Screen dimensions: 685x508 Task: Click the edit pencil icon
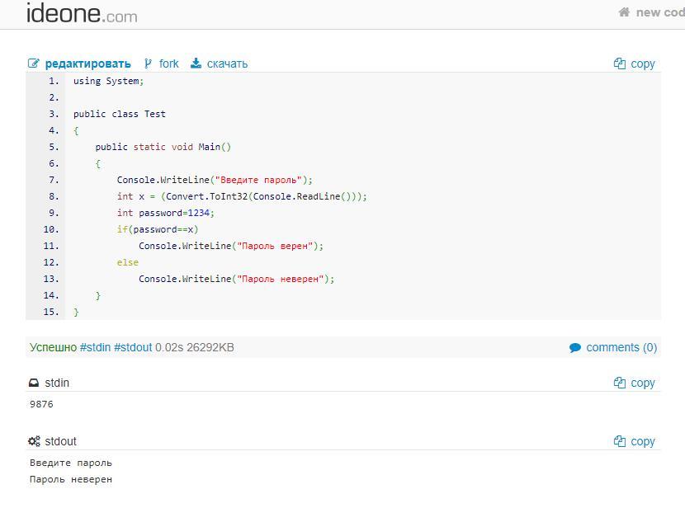34,63
